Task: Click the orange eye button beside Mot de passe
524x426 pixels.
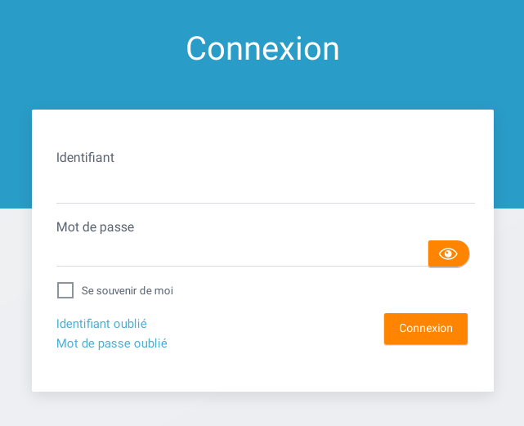Action: click(x=449, y=253)
